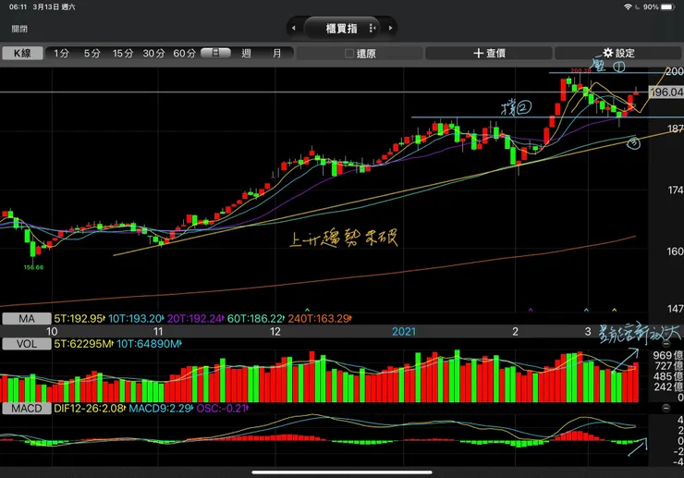This screenshot has width=684, height=478.
Task: Switch to 月 monthly timeframe
Action: coord(277,54)
